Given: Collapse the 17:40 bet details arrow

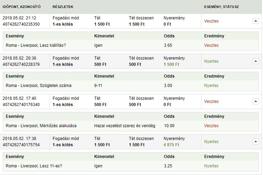Looking at the screenshot, I should (255, 102).
